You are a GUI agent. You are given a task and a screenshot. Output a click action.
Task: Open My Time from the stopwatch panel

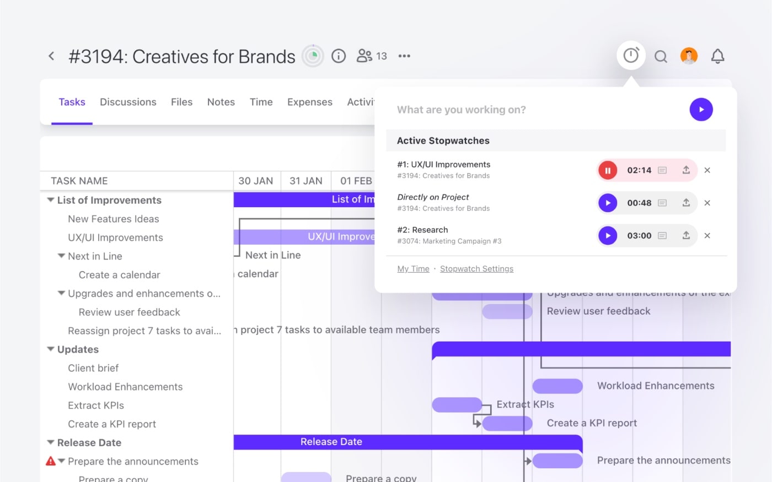(413, 269)
